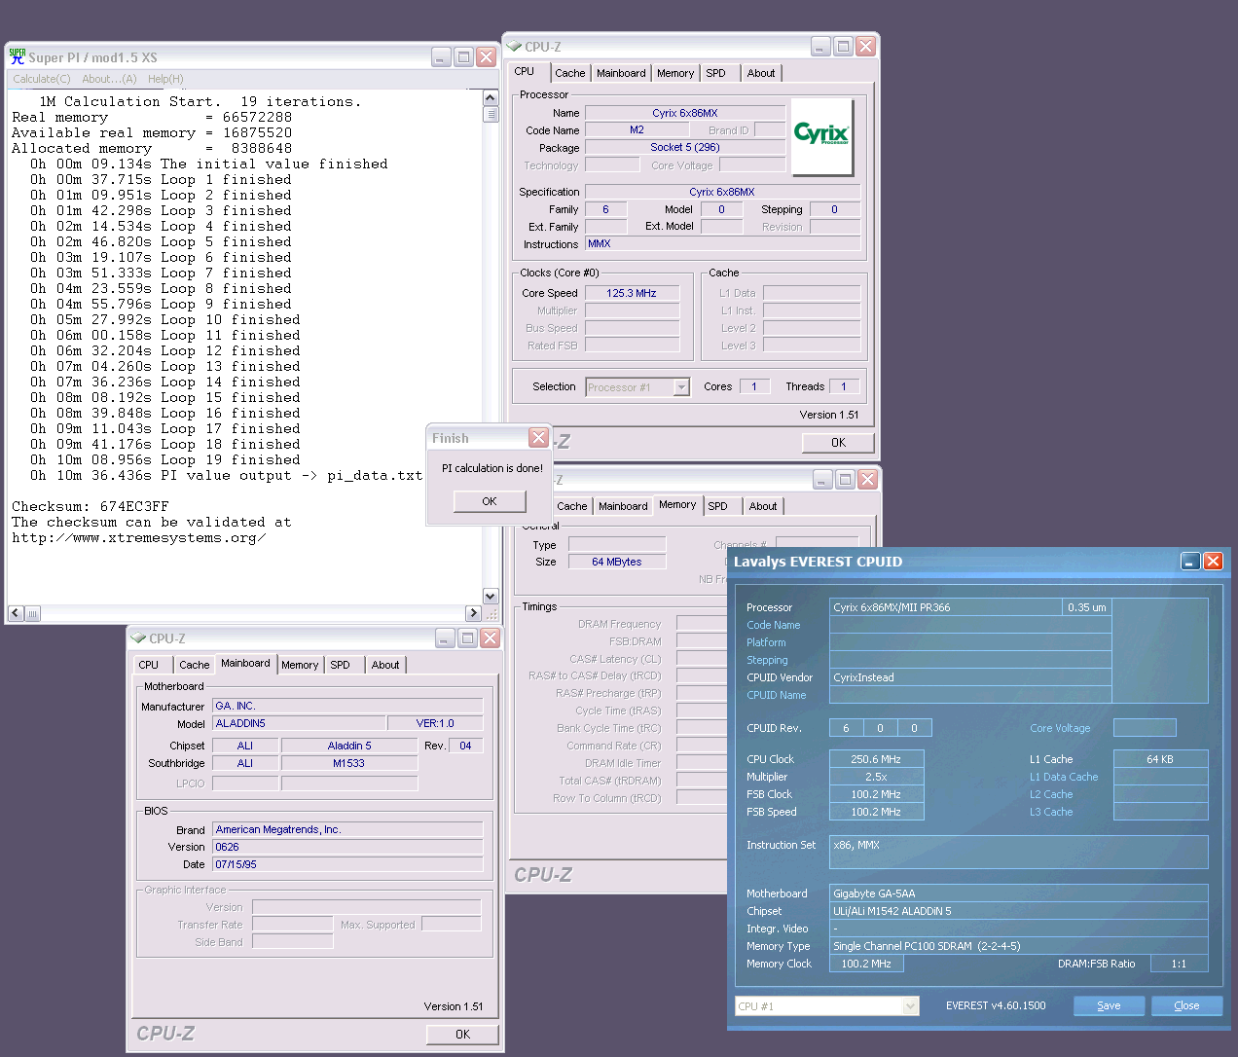Close the CPU-Z memory window
This screenshot has width=1238, height=1057.
click(868, 479)
